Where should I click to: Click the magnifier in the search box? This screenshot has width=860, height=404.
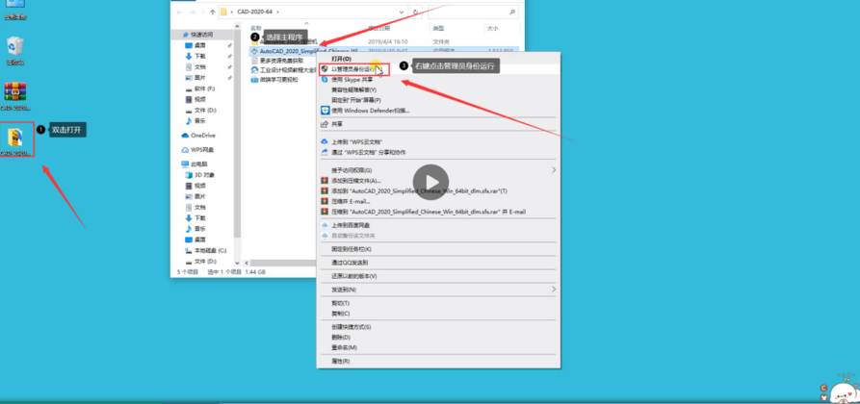point(512,12)
